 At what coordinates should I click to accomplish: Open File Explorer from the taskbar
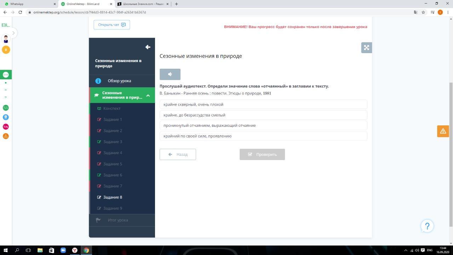[x=40, y=250]
